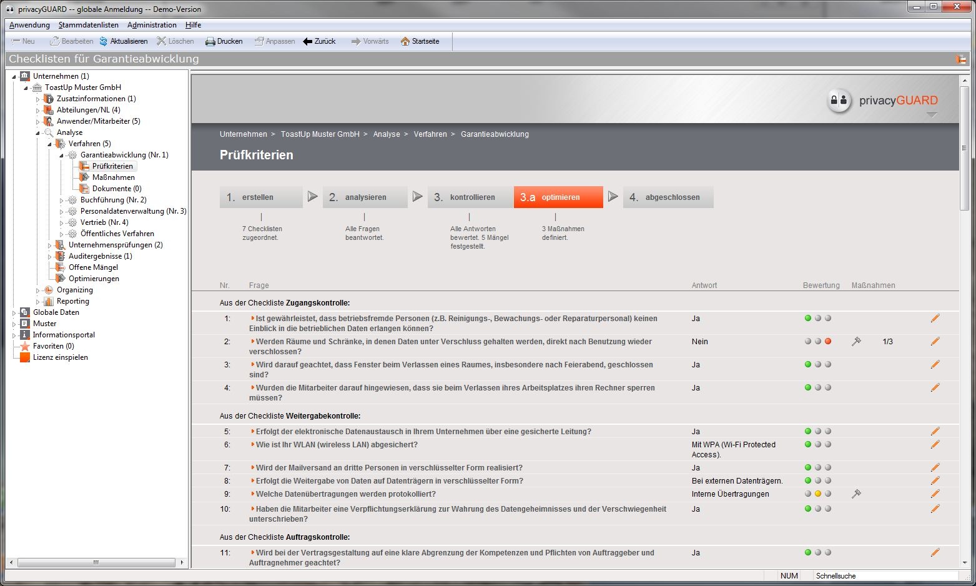The width and height of the screenshot is (976, 586).
Task: Select step 1 erstellen
Action: (x=261, y=197)
